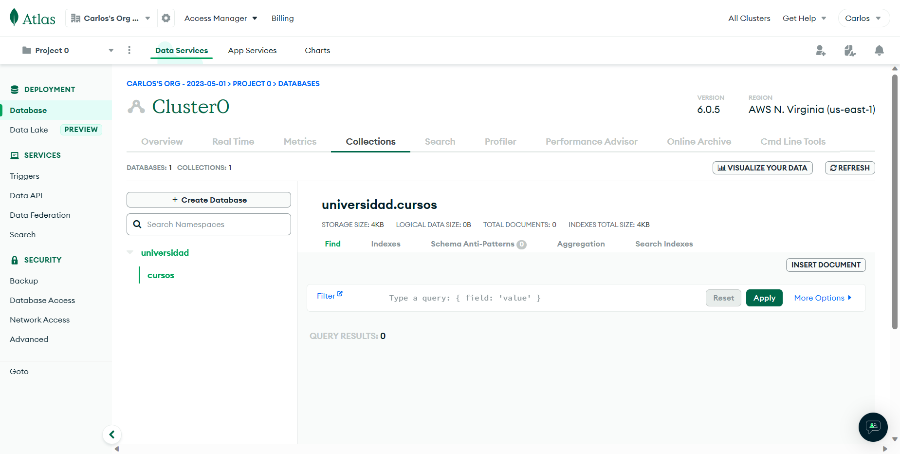Open the App Services menu item

tap(252, 50)
